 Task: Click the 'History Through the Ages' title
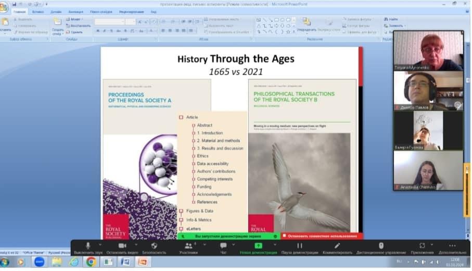tap(236, 58)
